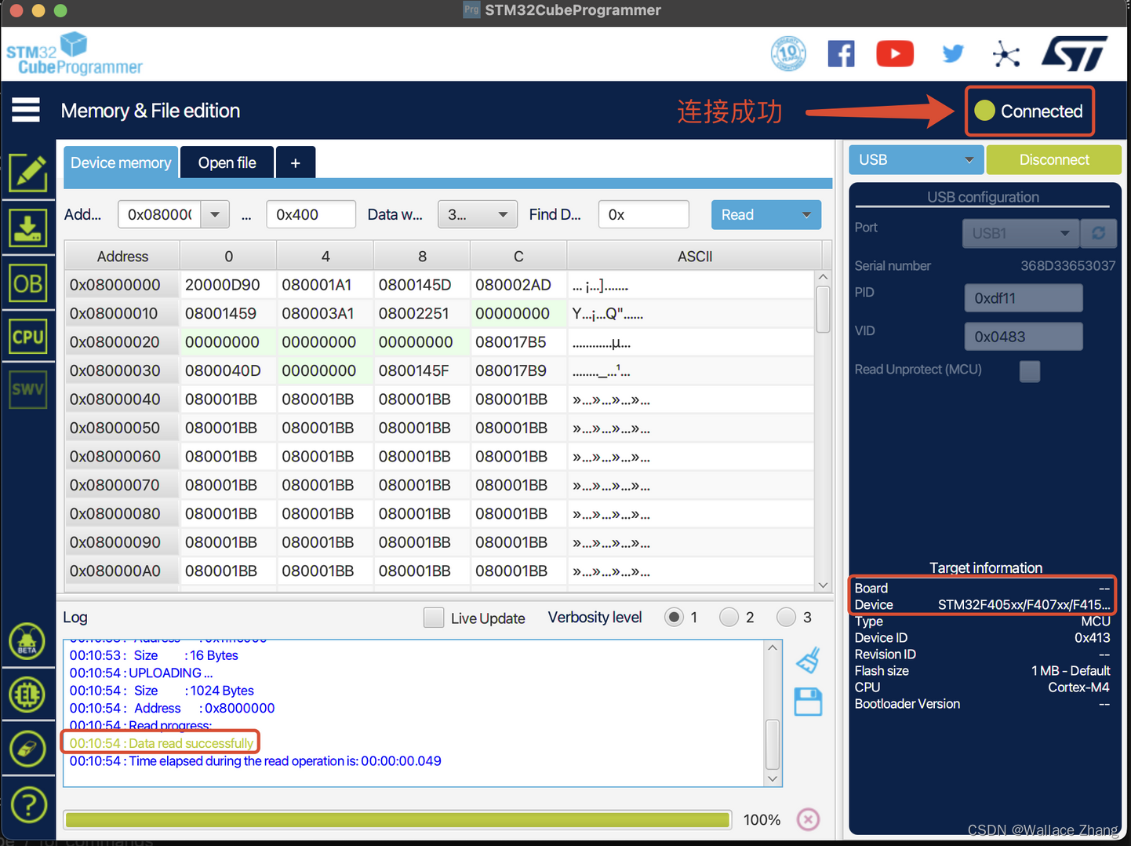
Task: Switch to the Device memory tab
Action: (121, 162)
